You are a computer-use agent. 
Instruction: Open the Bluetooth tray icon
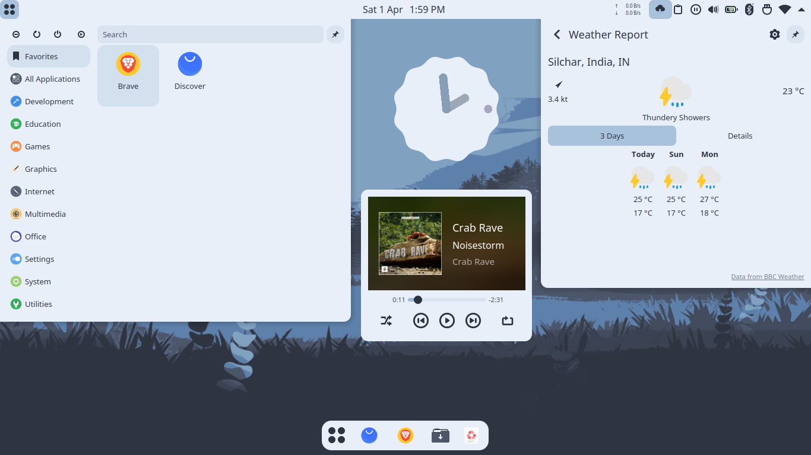(749, 9)
